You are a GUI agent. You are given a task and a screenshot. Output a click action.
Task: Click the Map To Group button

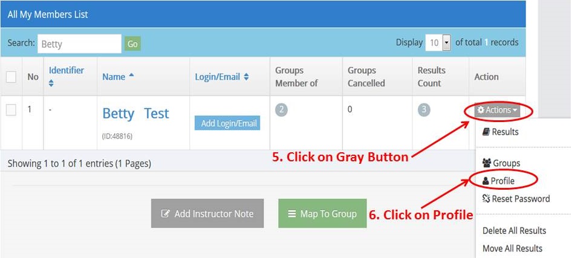point(322,213)
